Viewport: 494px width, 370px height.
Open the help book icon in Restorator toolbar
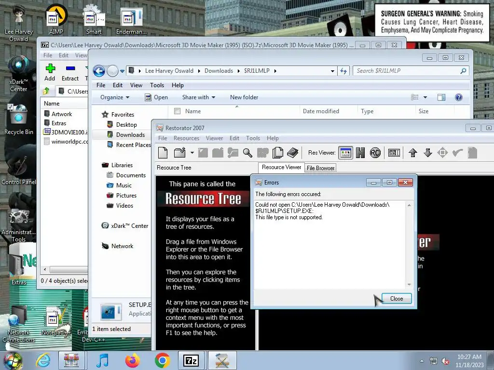(x=293, y=153)
